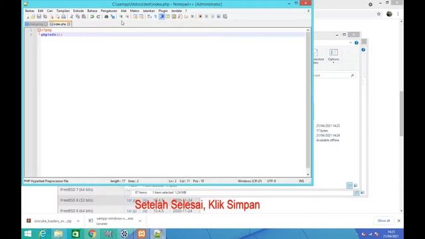
Task: Click the editor vertical scrollbar up arrow
Action: point(308,30)
